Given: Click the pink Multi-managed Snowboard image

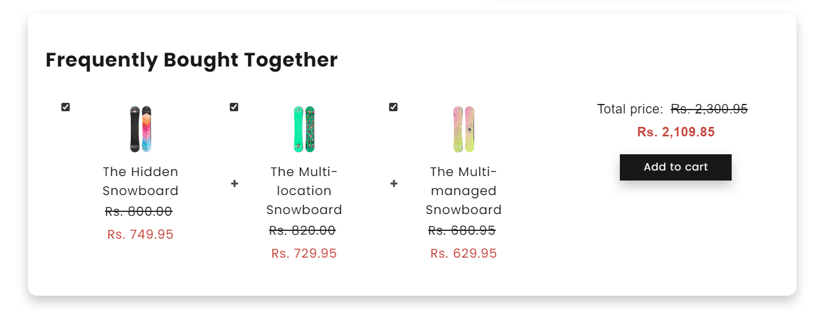Looking at the screenshot, I should click(x=463, y=129).
